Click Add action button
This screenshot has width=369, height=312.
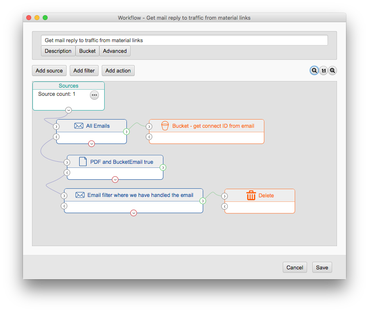(118, 71)
